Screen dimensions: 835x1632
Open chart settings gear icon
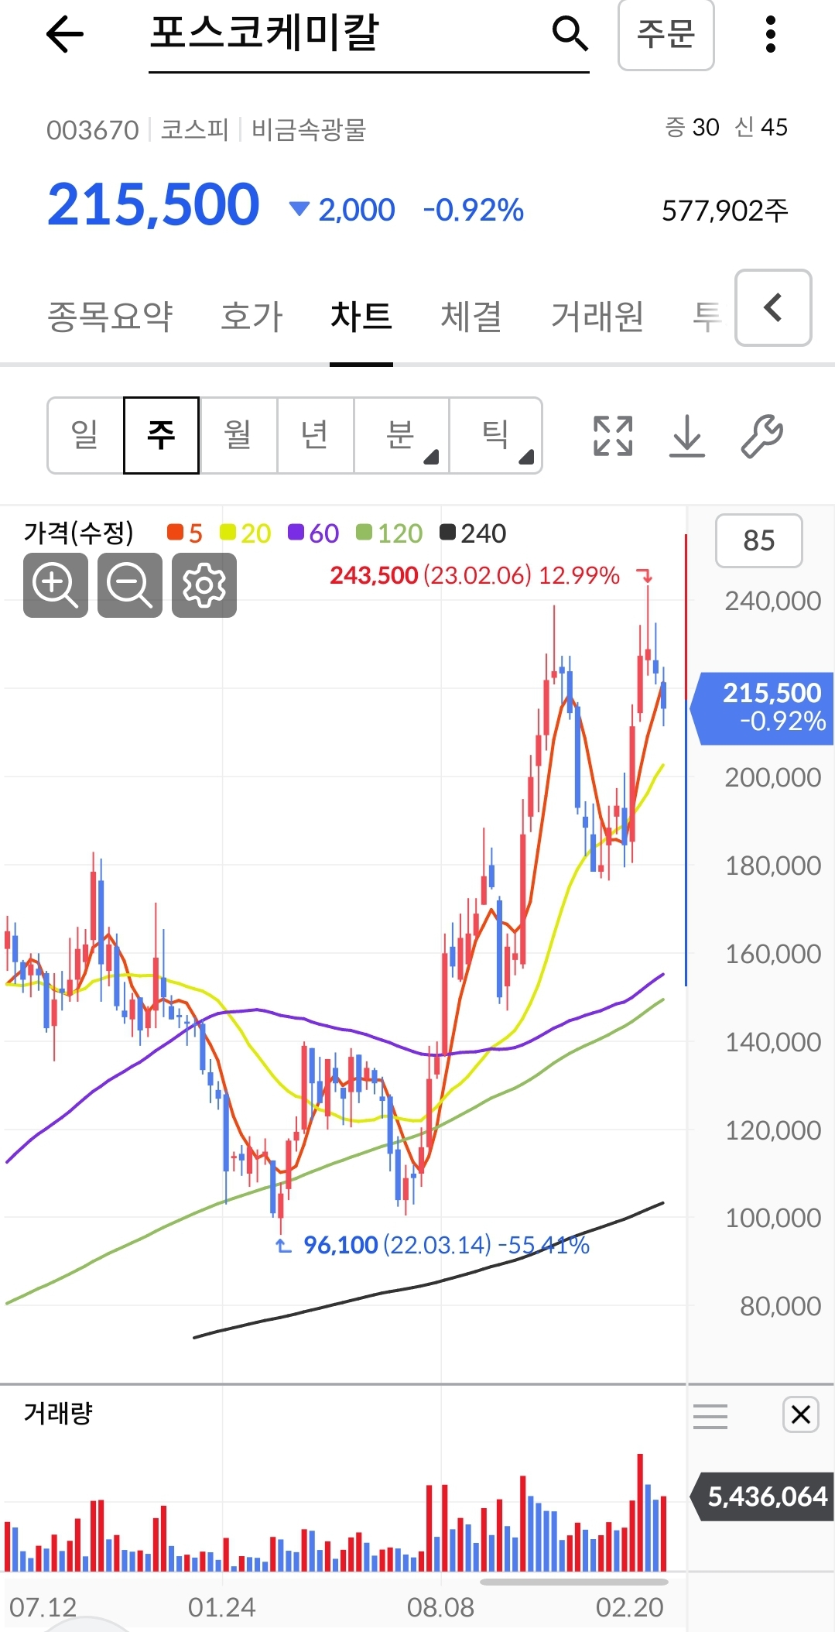click(x=204, y=585)
